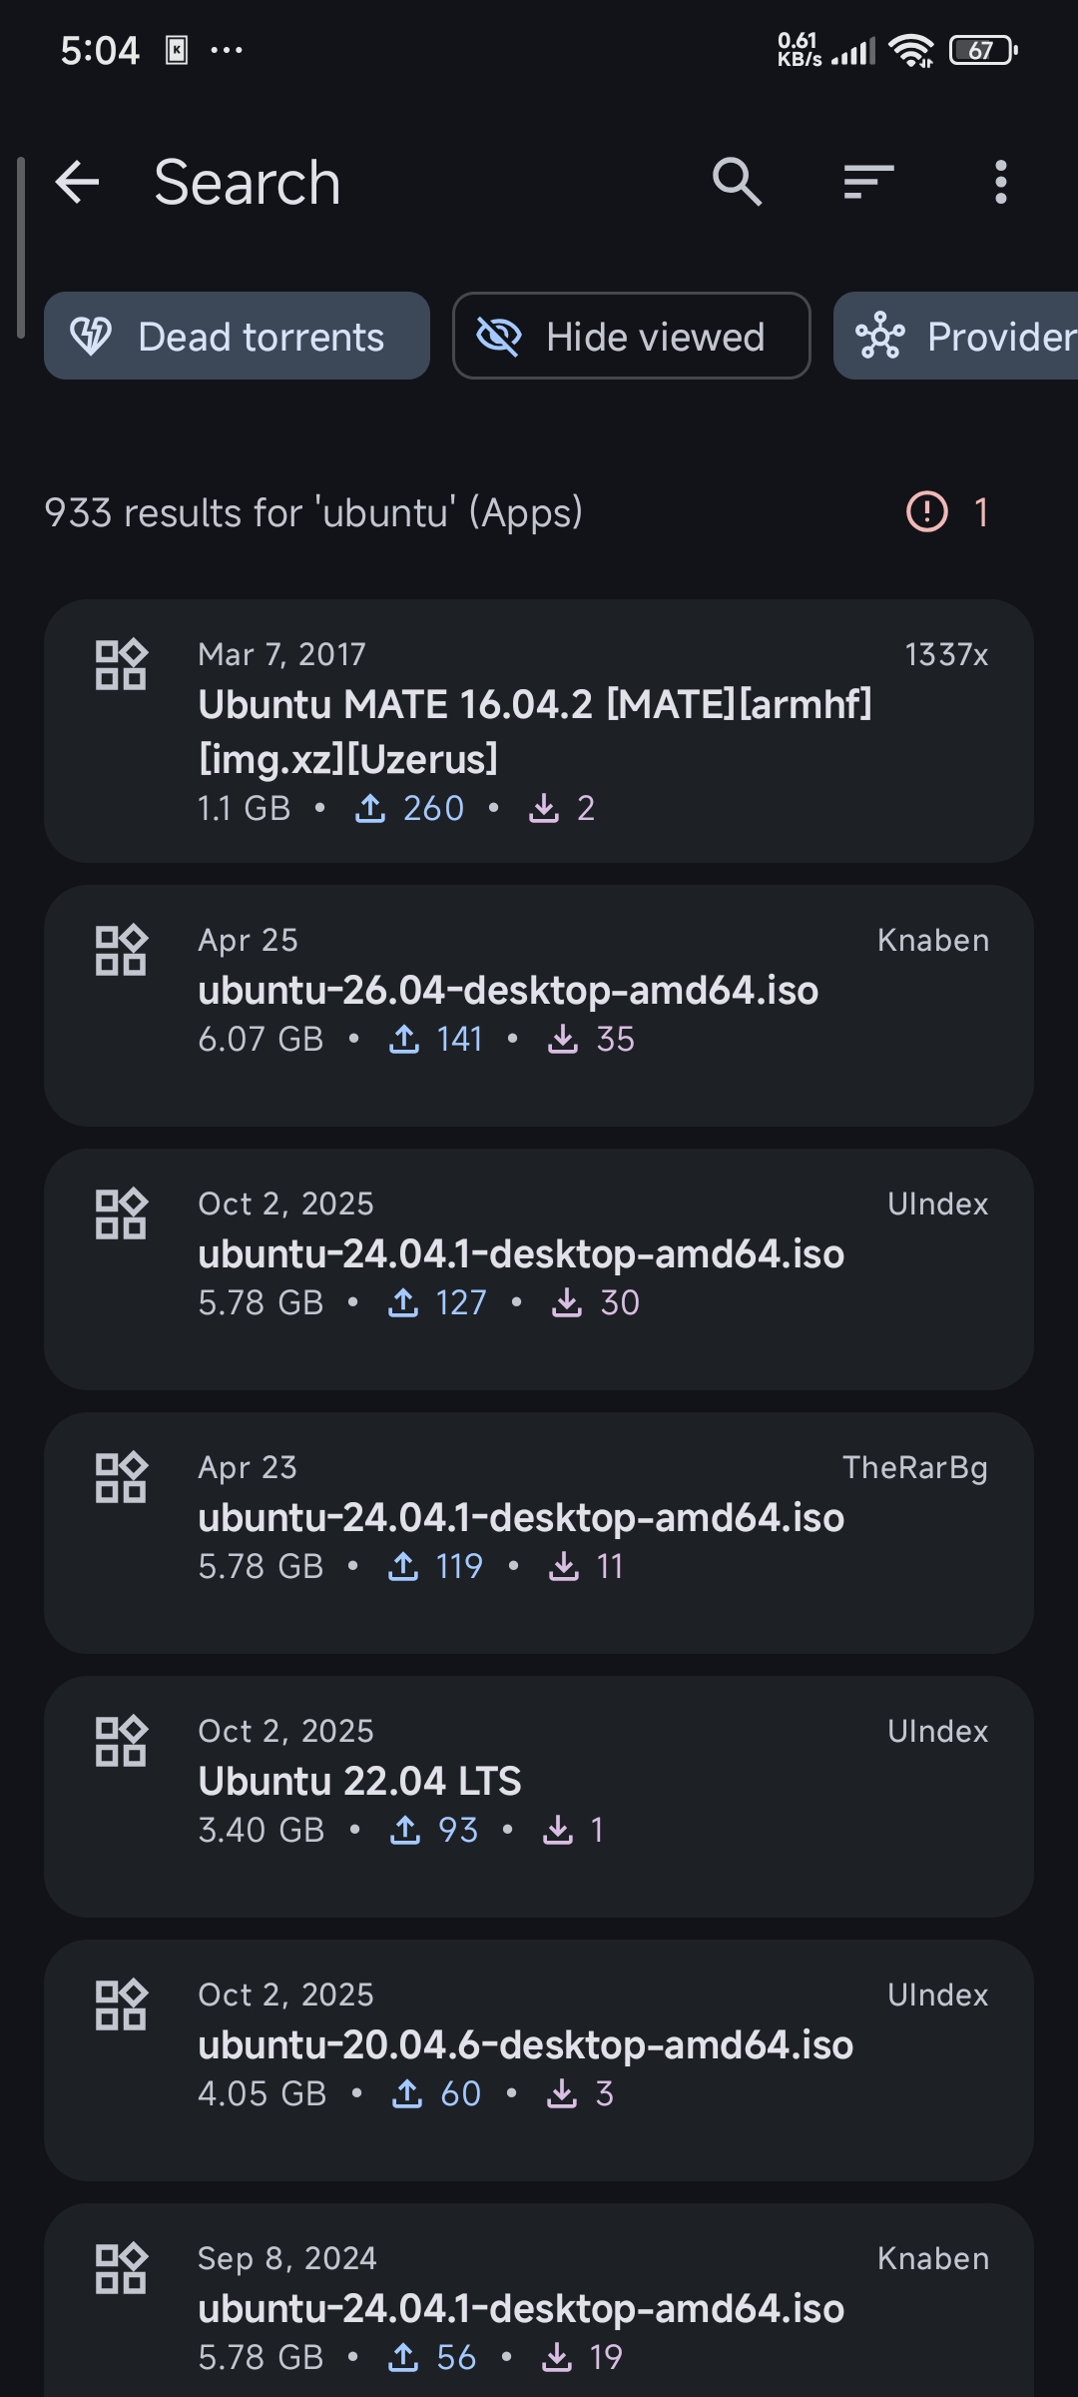Tap the Search screen title
Viewport: 1078px width, 2397px height.
[x=248, y=183]
